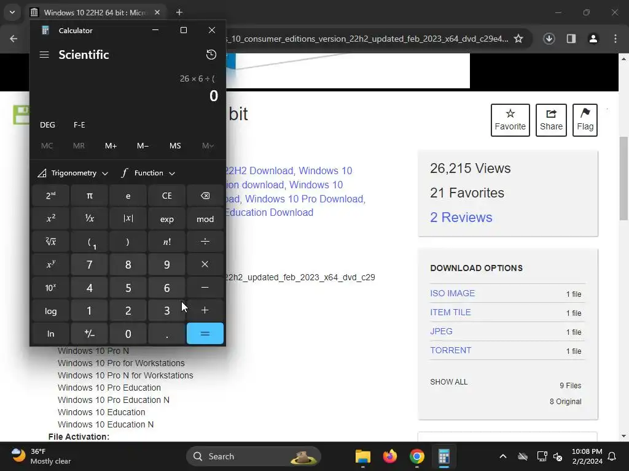Click the log button
Viewport: 629px width, 471px height.
click(x=50, y=310)
